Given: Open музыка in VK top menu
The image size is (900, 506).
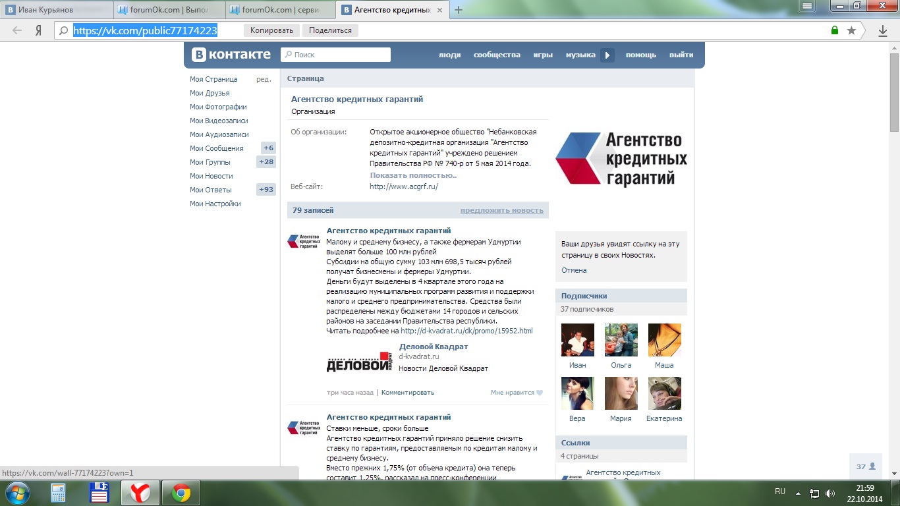Looking at the screenshot, I should [x=580, y=55].
